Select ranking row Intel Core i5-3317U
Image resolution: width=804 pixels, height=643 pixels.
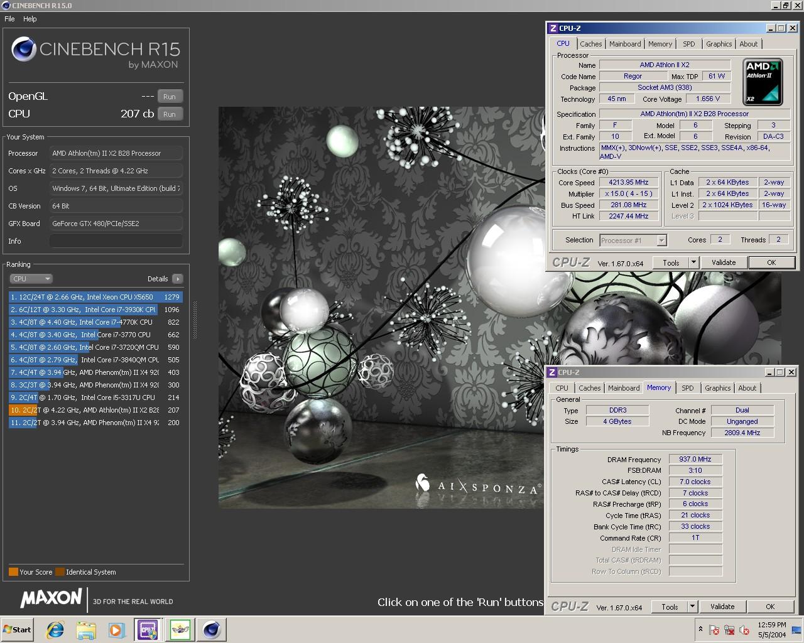[x=95, y=397]
